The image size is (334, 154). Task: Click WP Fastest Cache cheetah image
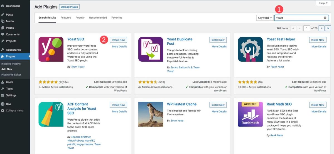tap(151, 114)
